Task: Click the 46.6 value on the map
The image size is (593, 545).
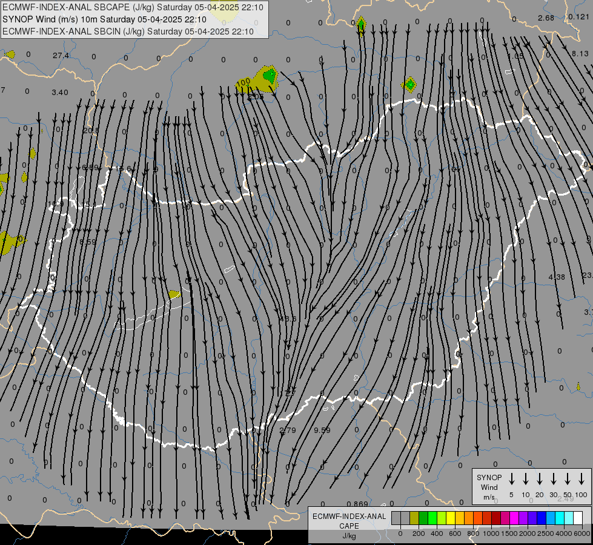Action: pos(288,319)
